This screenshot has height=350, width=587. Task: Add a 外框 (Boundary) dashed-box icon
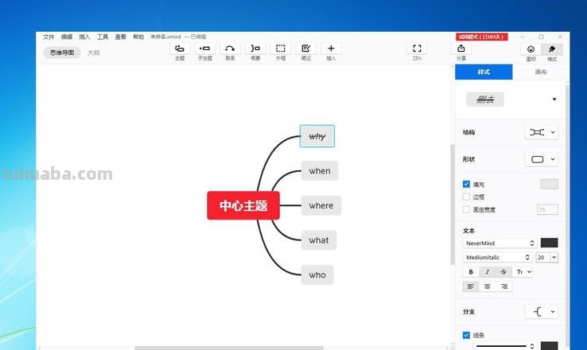[281, 49]
